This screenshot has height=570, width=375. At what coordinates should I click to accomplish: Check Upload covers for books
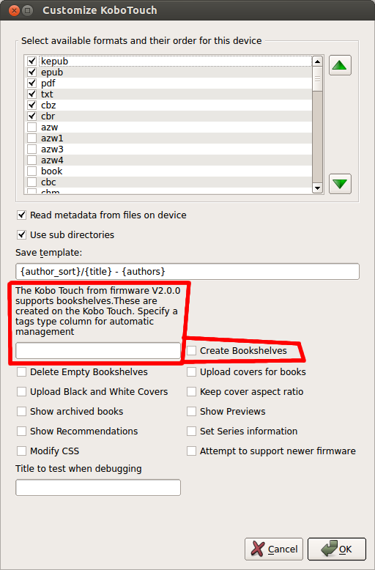pos(191,372)
